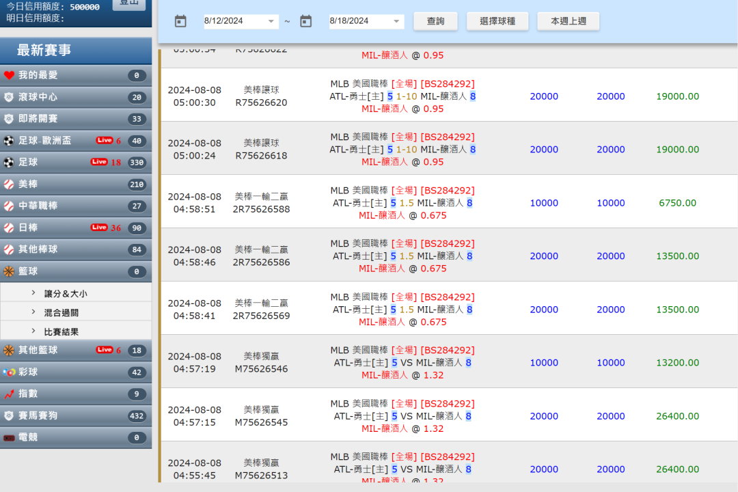Click the baseball icon next to 美棒
The image size is (738, 492).
(9, 184)
